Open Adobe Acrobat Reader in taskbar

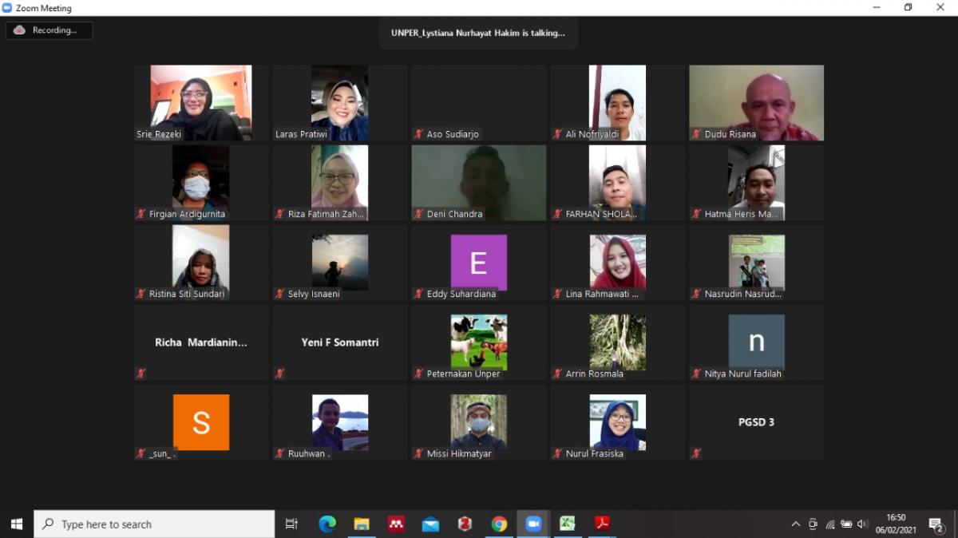[x=602, y=524]
